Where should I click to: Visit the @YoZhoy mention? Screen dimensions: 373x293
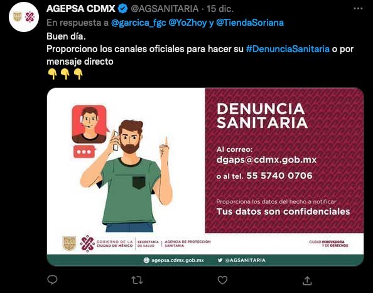(188, 23)
